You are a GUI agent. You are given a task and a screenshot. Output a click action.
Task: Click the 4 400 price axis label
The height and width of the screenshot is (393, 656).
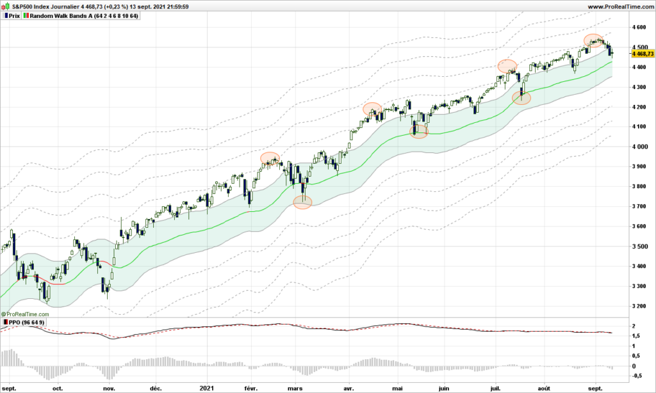point(640,67)
